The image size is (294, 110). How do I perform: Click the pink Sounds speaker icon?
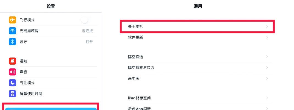12,72
